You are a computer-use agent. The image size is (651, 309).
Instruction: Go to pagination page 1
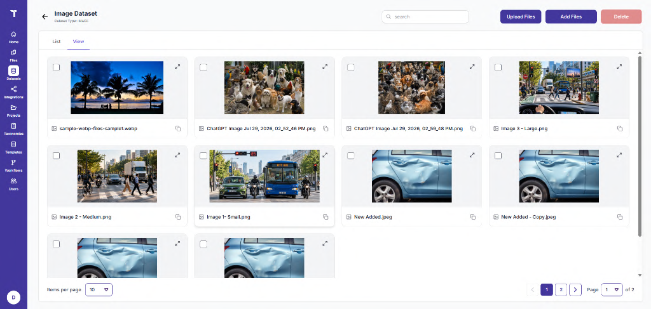[547, 290]
